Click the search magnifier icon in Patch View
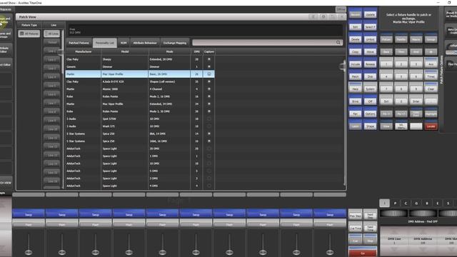 tap(338, 43)
